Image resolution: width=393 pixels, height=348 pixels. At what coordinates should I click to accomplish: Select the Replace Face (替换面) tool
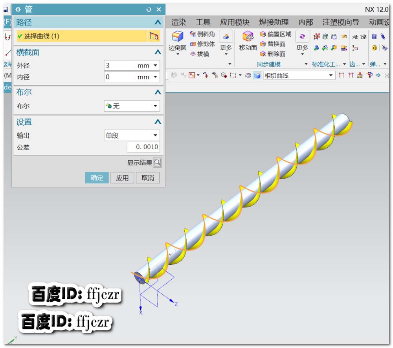click(x=273, y=44)
